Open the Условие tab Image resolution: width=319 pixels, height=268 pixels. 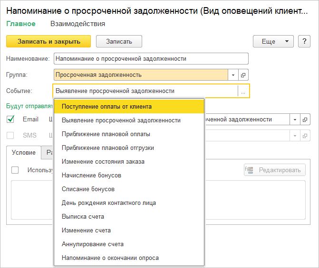pos(24,152)
